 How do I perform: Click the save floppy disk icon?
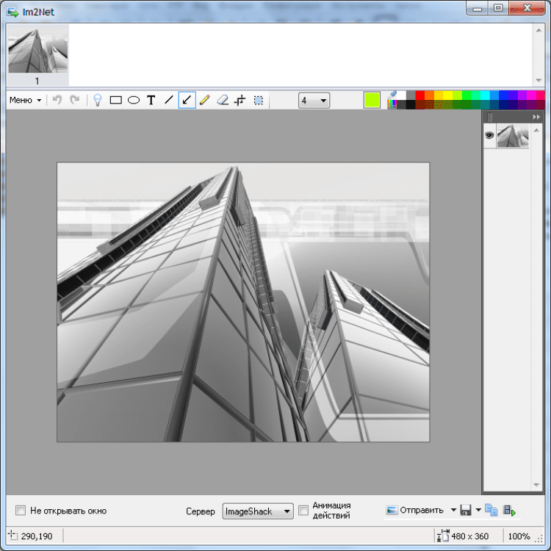point(466,510)
